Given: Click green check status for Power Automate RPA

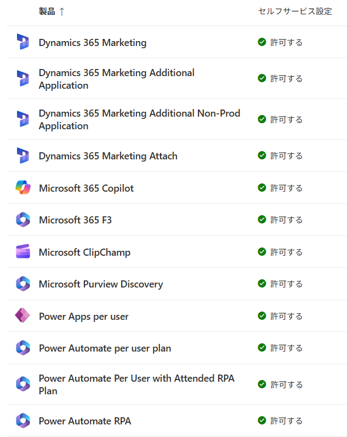Looking at the screenshot, I should tap(262, 420).
